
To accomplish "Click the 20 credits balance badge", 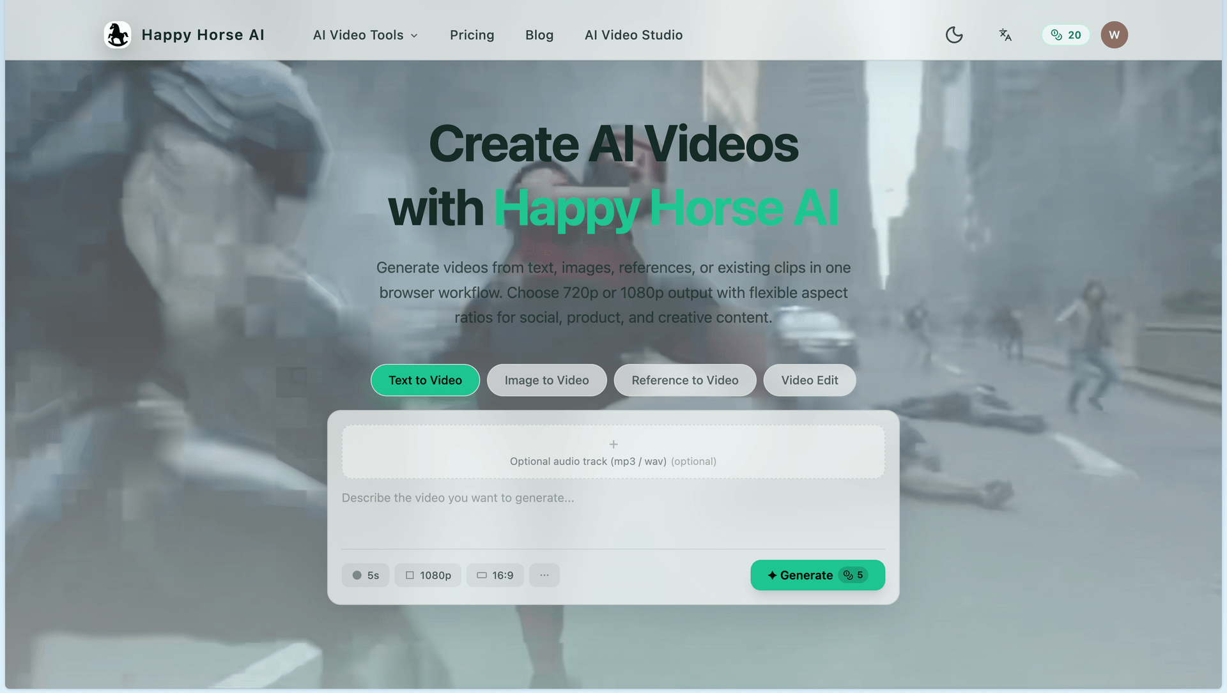I will pyautogui.click(x=1066, y=34).
